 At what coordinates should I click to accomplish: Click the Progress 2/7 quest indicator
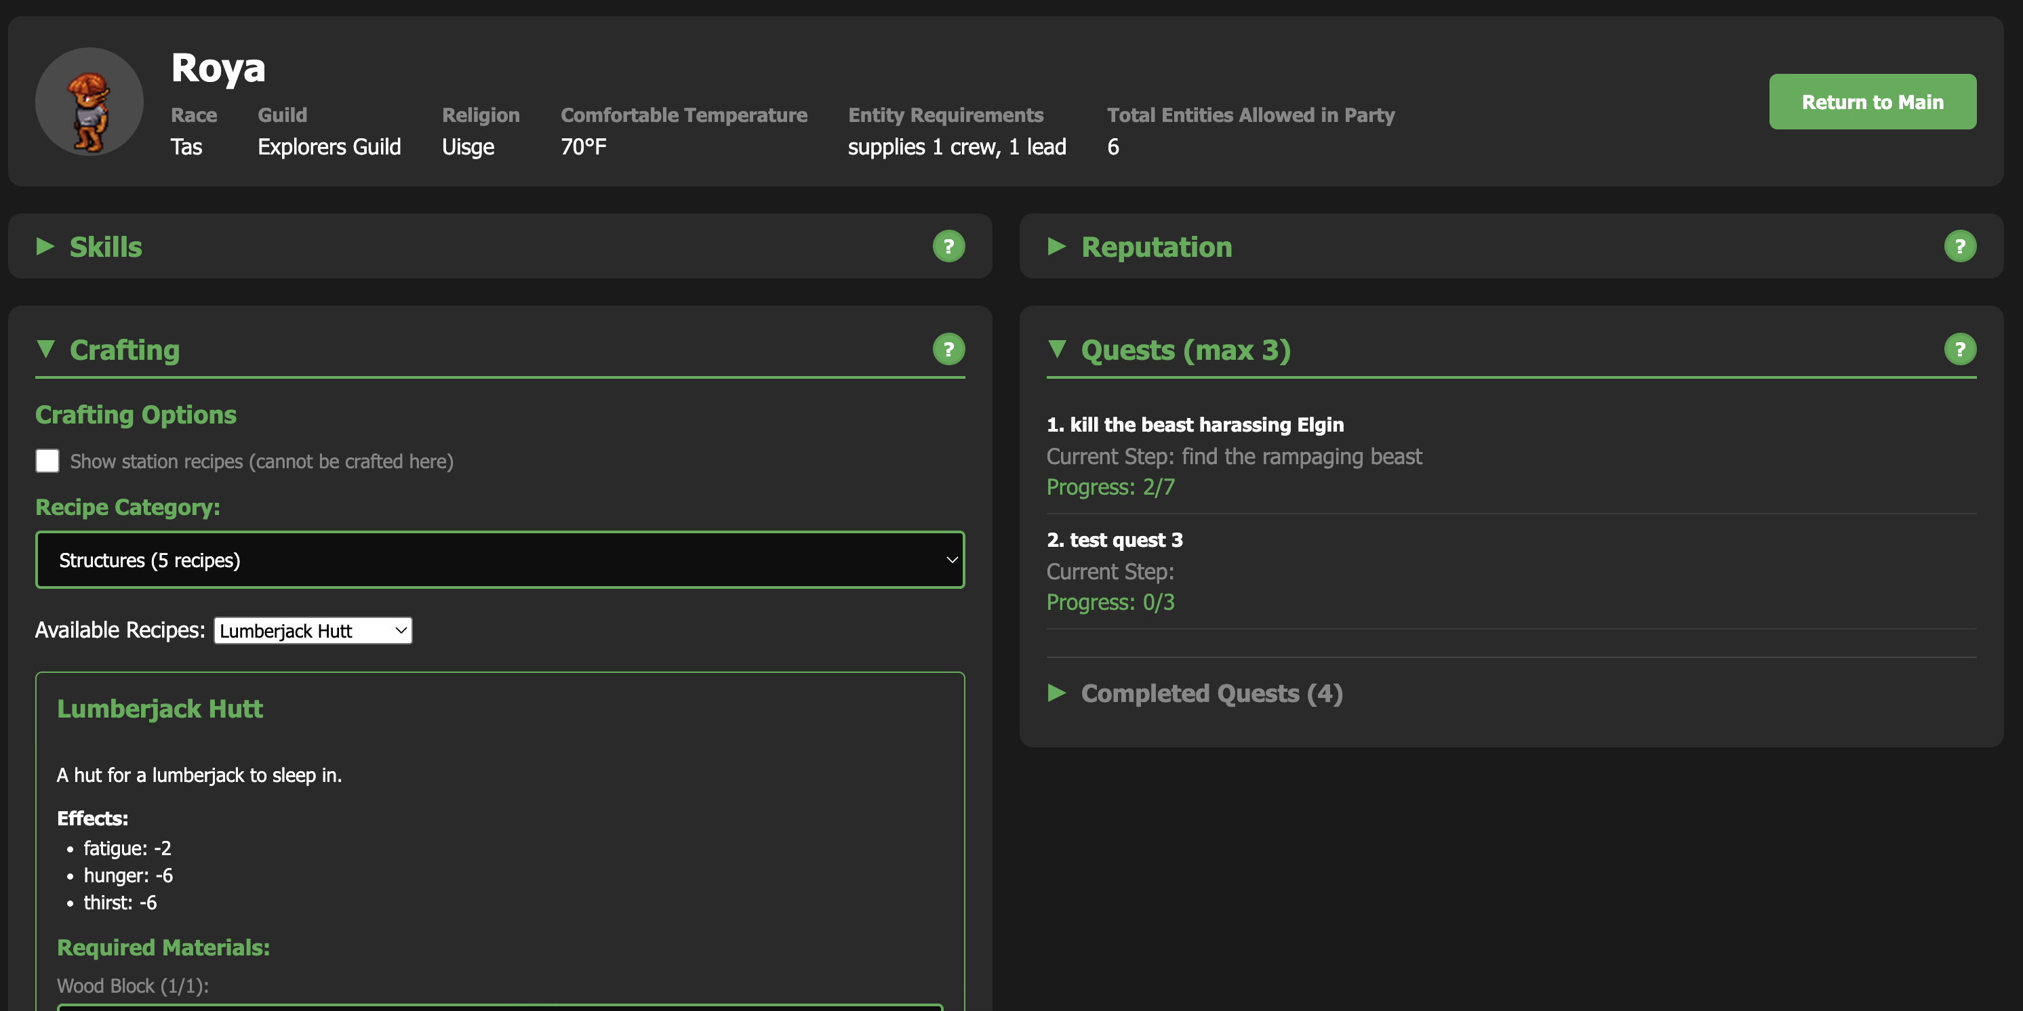1110,487
